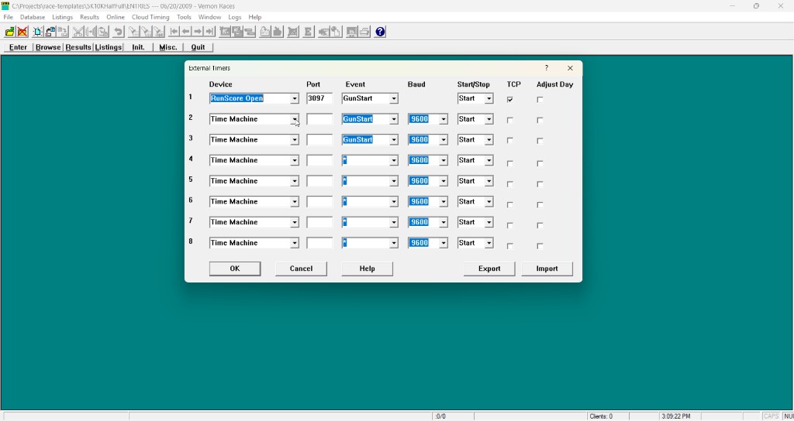Click Clients: 0 in status bar
Image resolution: width=794 pixels, height=421 pixels.
601,416
